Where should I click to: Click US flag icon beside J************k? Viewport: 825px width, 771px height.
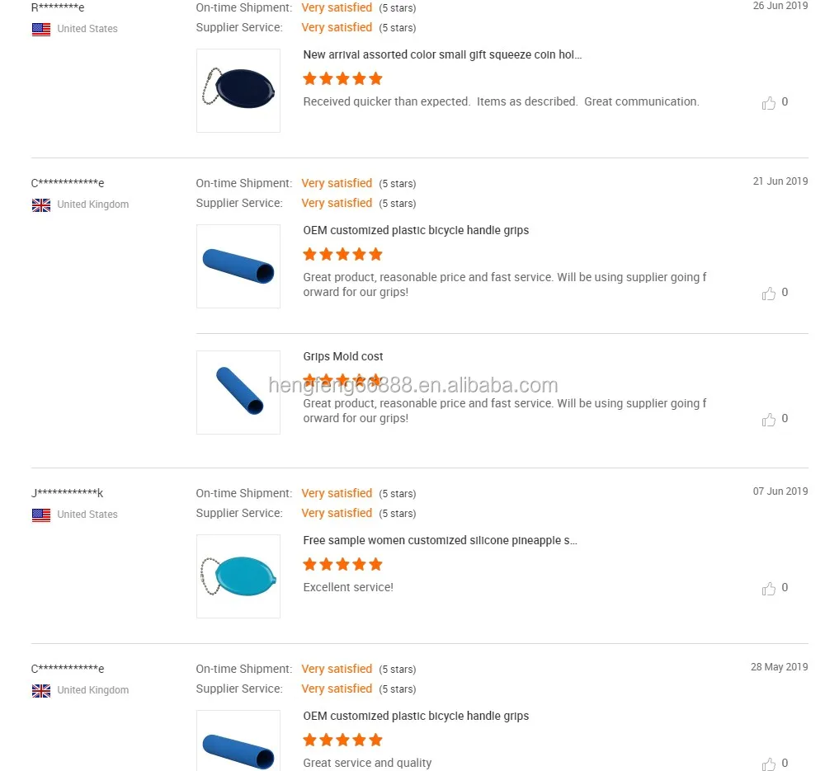click(x=41, y=515)
